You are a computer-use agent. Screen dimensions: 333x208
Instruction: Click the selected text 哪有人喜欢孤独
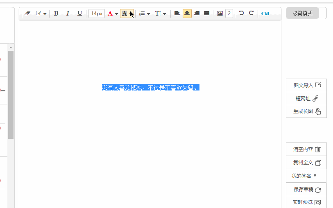pos(122,88)
